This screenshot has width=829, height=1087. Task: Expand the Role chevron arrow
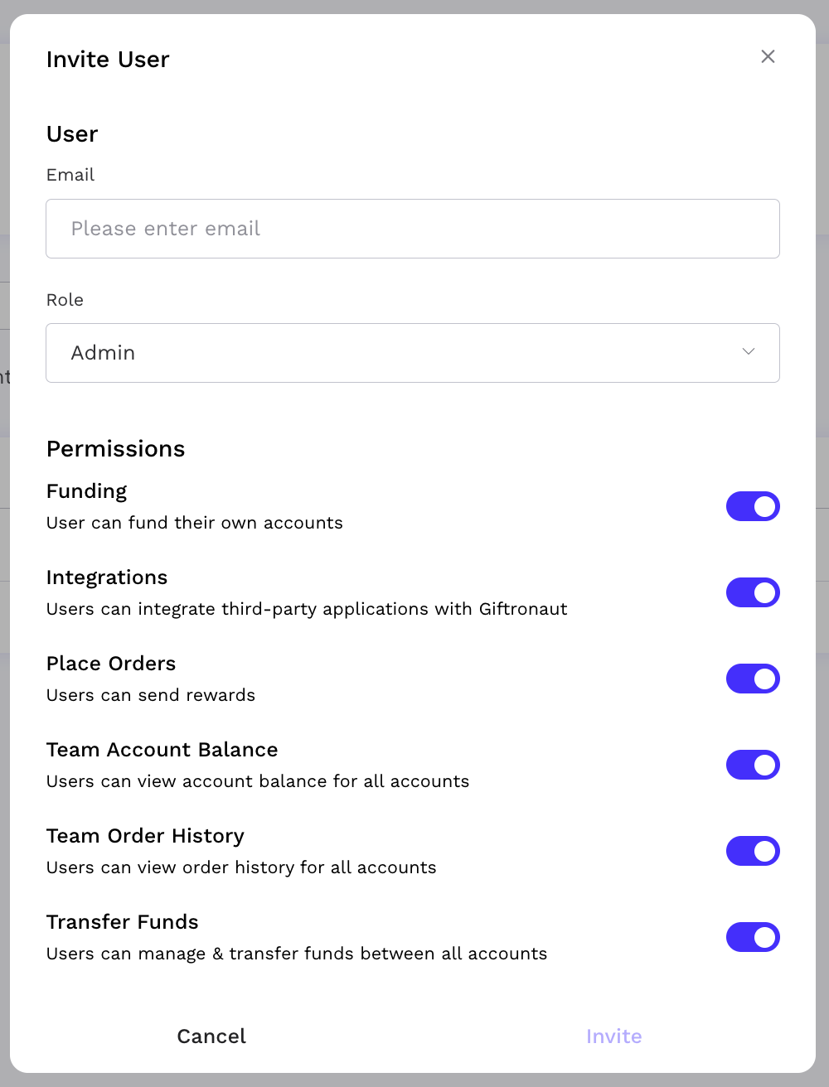click(749, 351)
